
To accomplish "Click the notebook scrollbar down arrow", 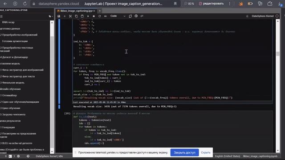I will tap(277, 150).
